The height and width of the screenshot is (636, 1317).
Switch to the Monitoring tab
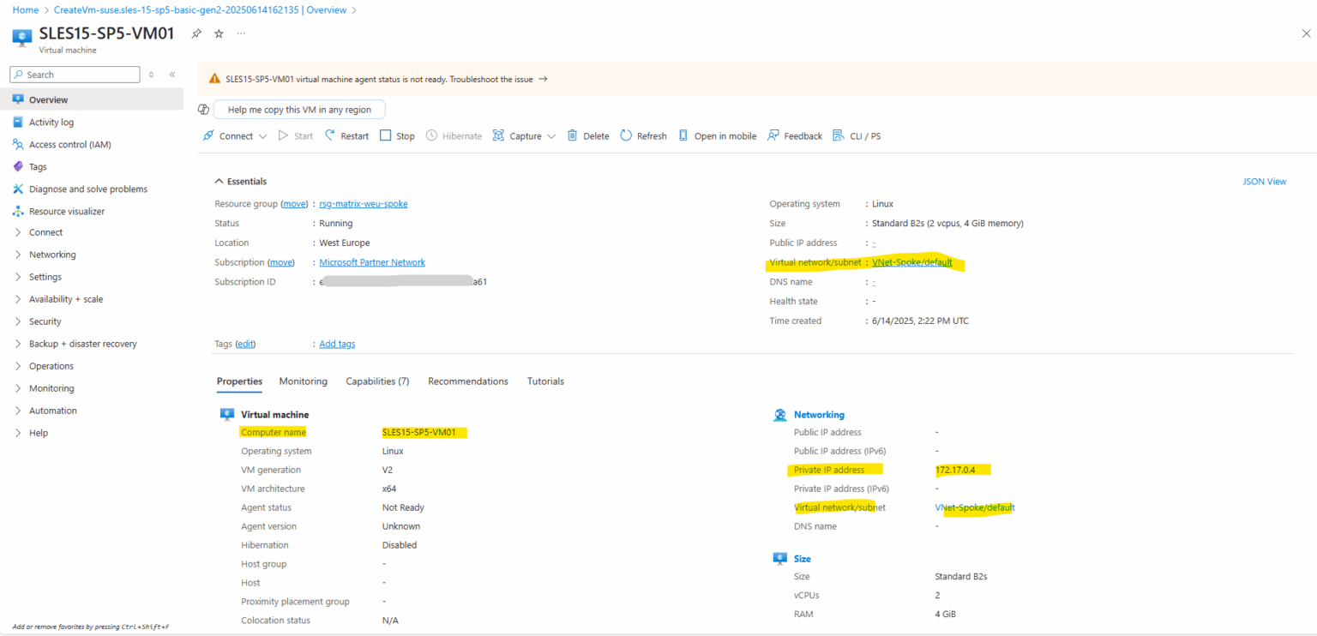303,381
